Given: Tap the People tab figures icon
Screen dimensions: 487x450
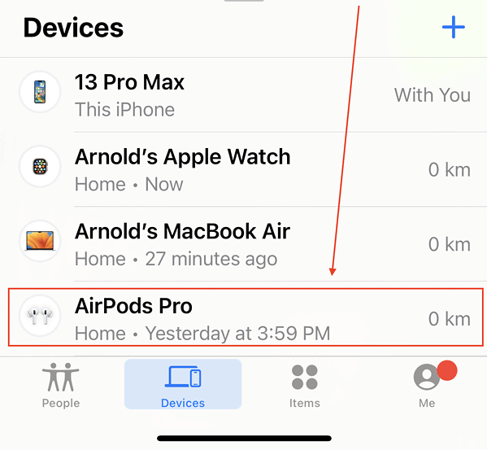Looking at the screenshot, I should point(61,377).
